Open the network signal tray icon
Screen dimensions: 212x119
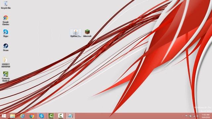[x=194, y=116]
